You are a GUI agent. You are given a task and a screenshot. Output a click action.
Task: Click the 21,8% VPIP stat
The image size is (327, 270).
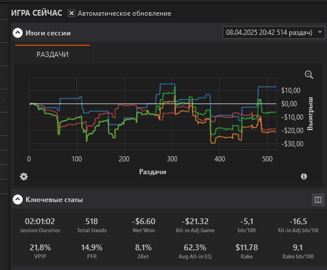click(40, 251)
